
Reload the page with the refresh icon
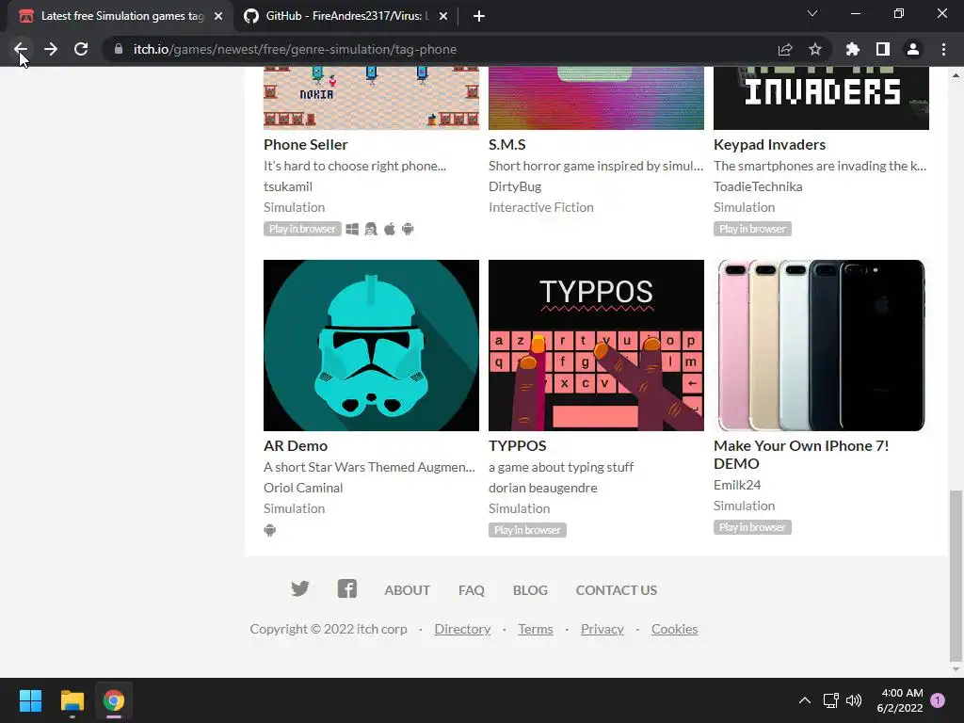(x=81, y=49)
